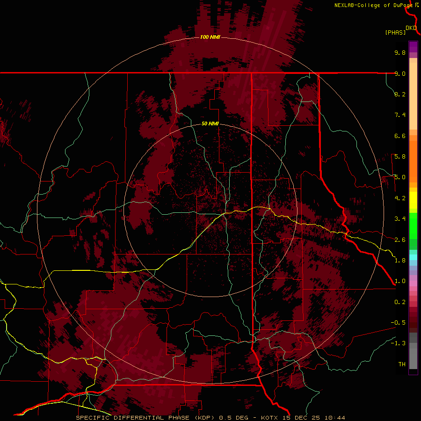Click the orange segment of the color bar
This screenshot has height=421, width=421.
click(413, 159)
